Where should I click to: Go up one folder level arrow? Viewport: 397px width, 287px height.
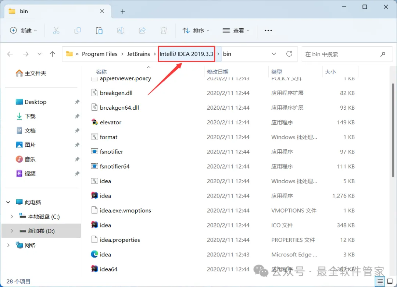(x=53, y=54)
